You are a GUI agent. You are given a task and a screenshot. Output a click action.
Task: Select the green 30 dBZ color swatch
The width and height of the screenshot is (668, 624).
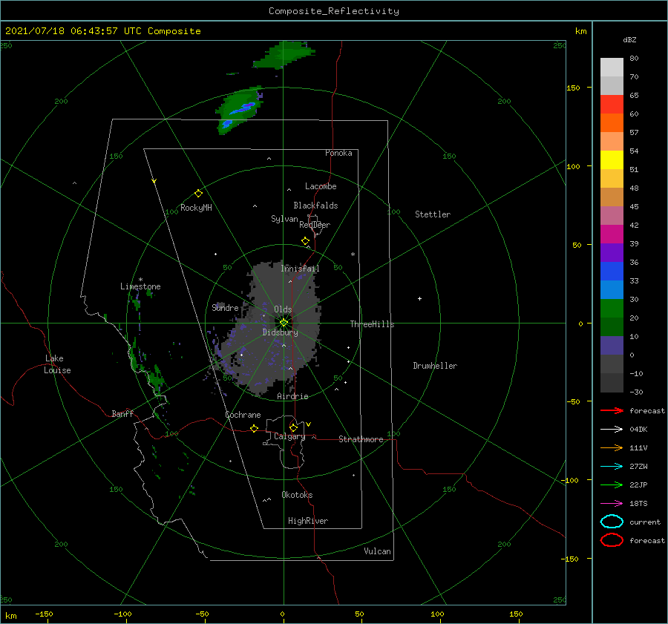coord(612,309)
